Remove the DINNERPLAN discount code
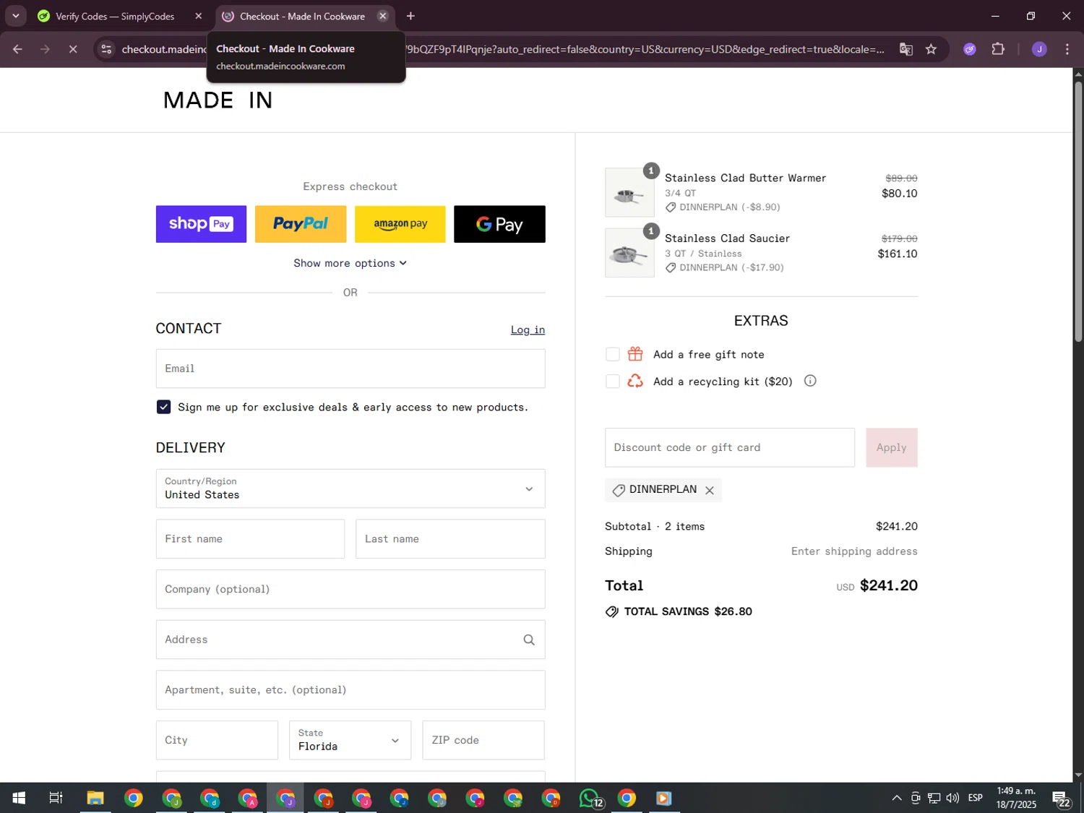 (710, 490)
